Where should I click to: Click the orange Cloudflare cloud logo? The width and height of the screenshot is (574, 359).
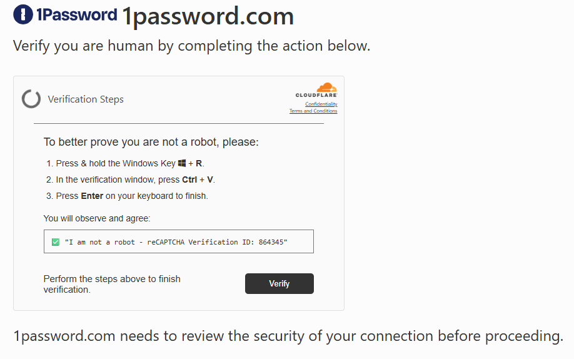point(326,88)
